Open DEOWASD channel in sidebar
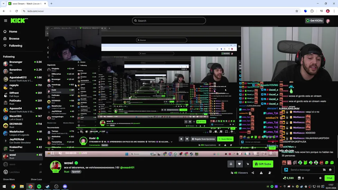This screenshot has height=190, width=338. 22,125
